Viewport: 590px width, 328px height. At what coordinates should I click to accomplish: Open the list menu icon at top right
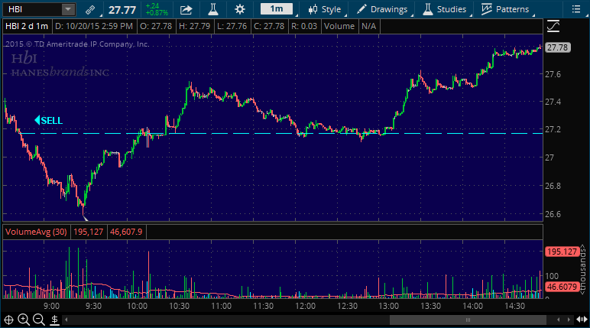point(576,9)
